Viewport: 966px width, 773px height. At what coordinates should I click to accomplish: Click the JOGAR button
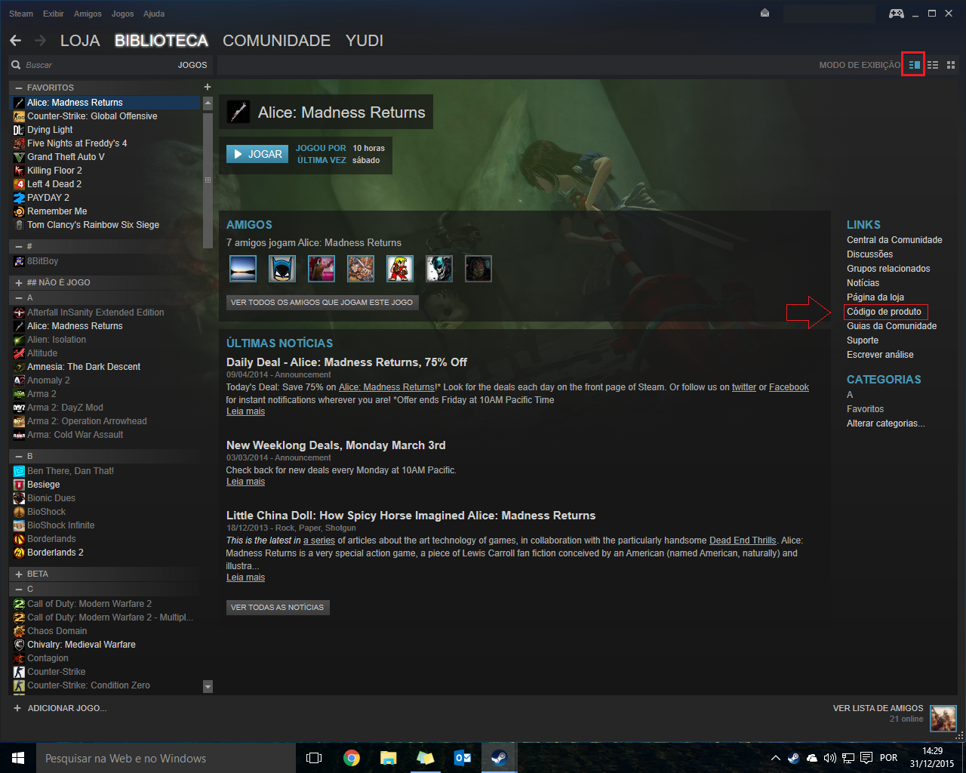257,154
